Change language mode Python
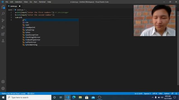The width and height of the screenshot is (179, 100). 167,94
